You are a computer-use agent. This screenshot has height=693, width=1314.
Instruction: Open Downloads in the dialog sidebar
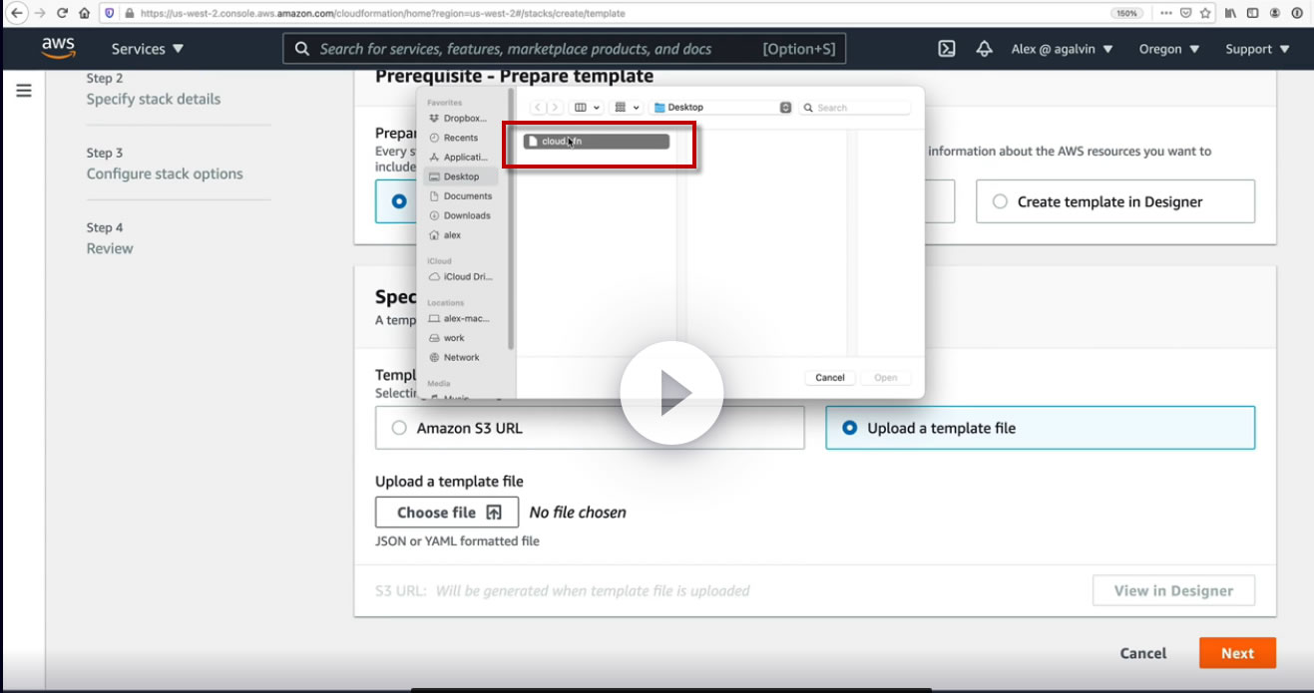point(460,215)
